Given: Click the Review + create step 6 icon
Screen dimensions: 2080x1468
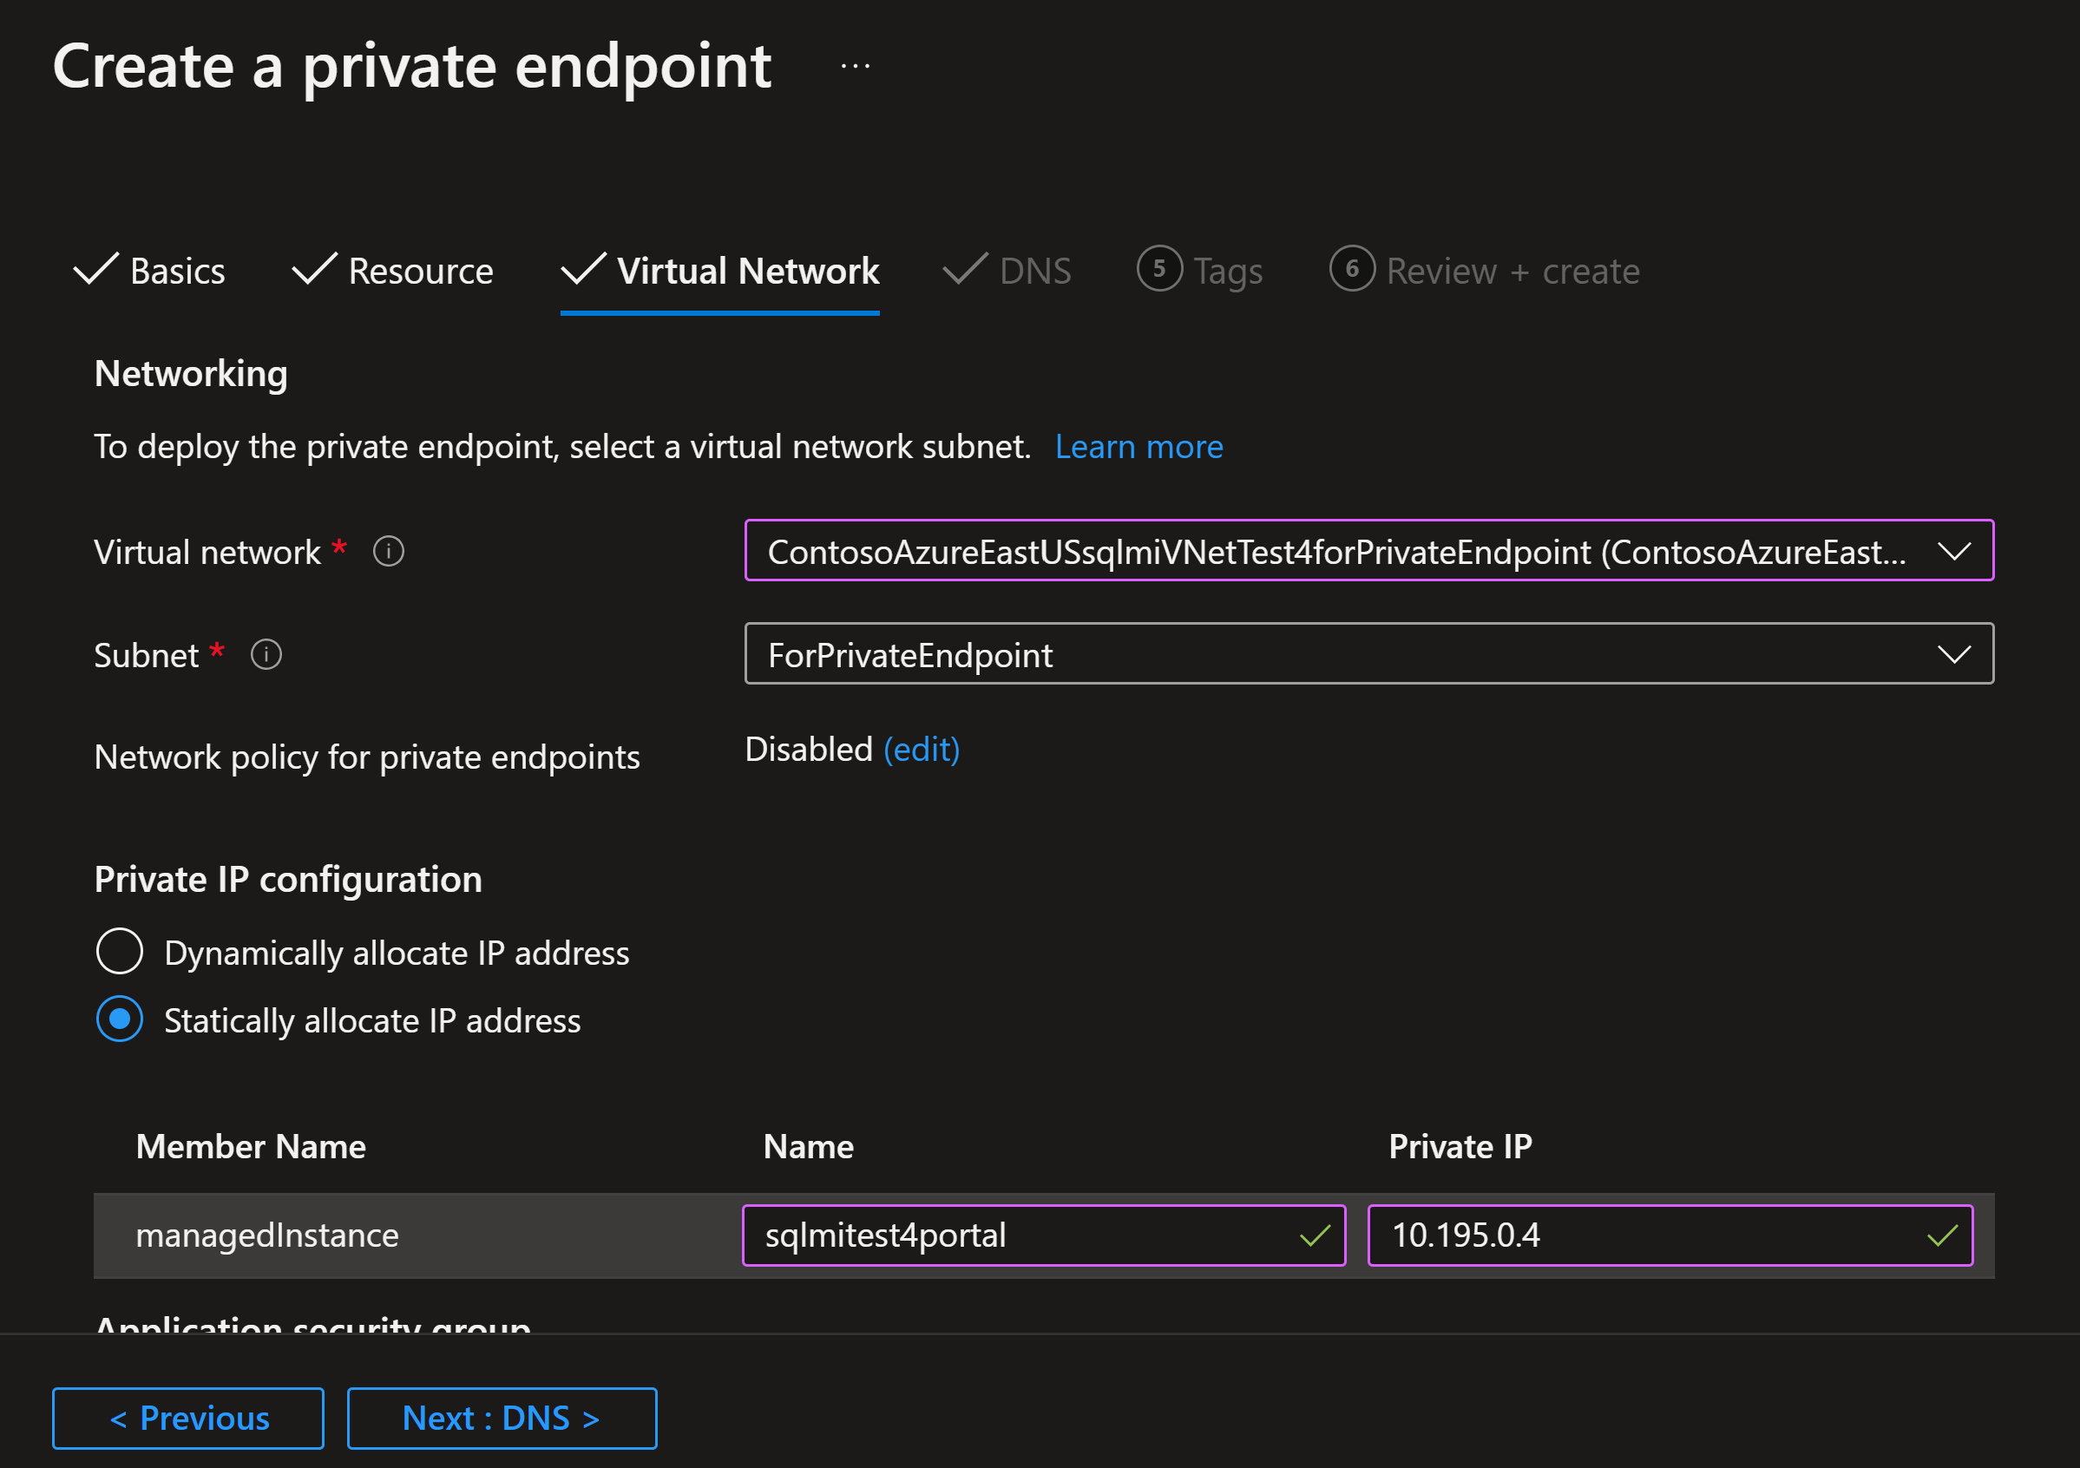Looking at the screenshot, I should 1352,268.
